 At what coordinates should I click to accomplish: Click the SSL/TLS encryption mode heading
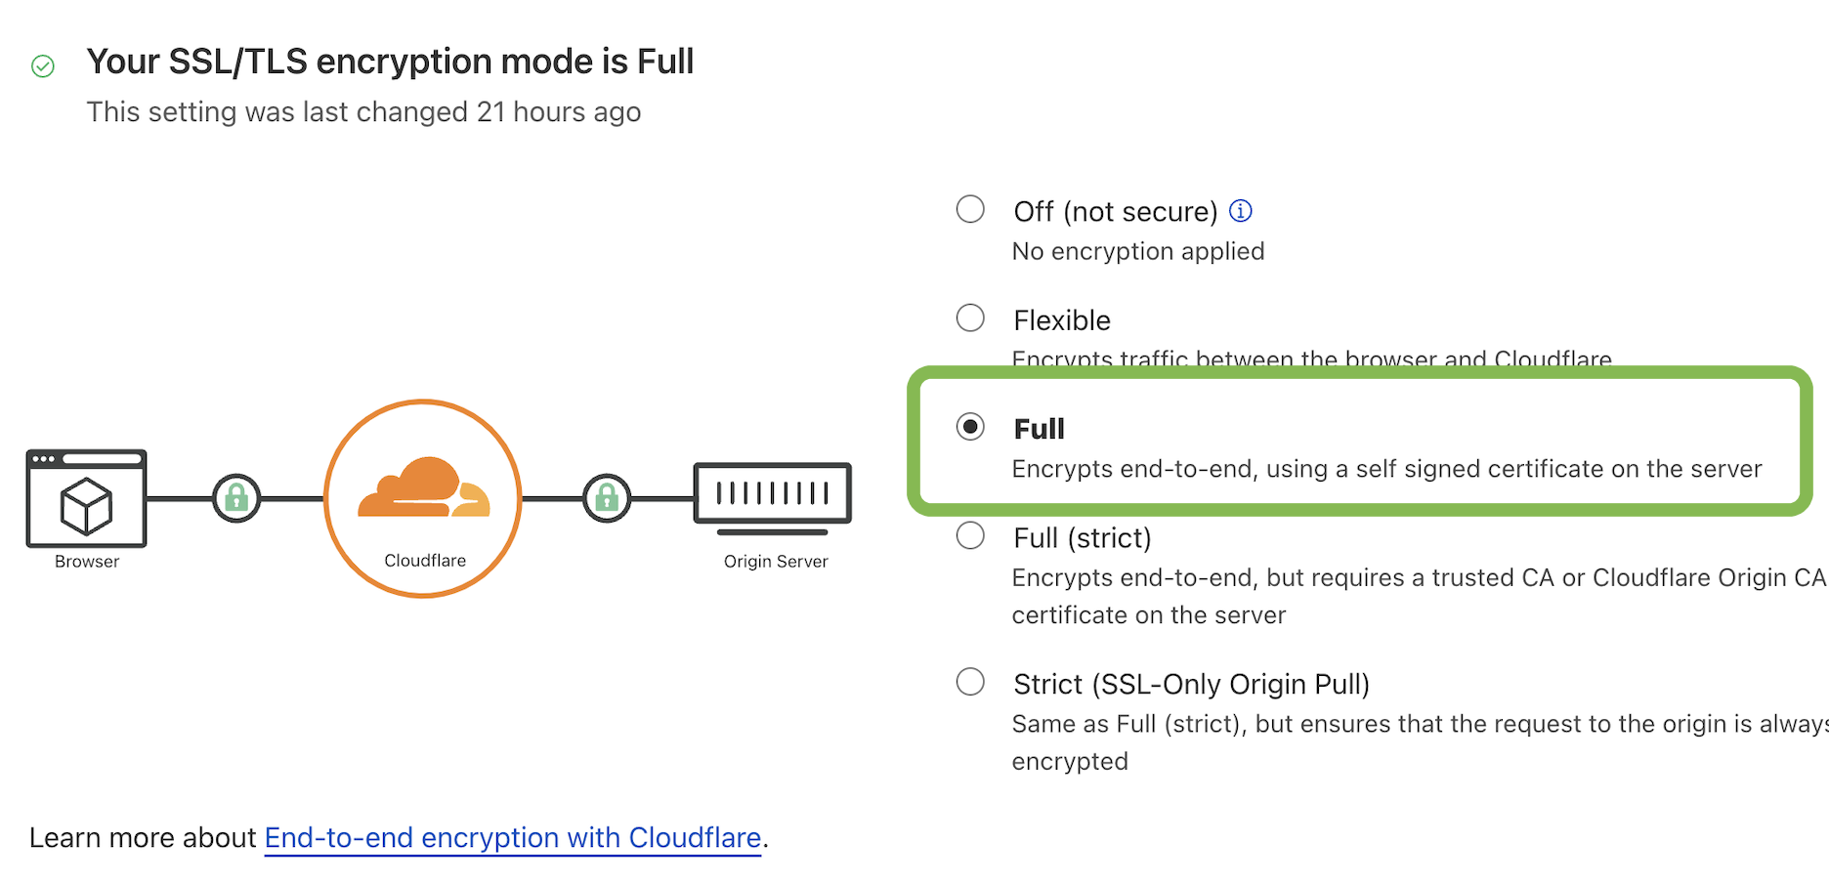click(390, 62)
